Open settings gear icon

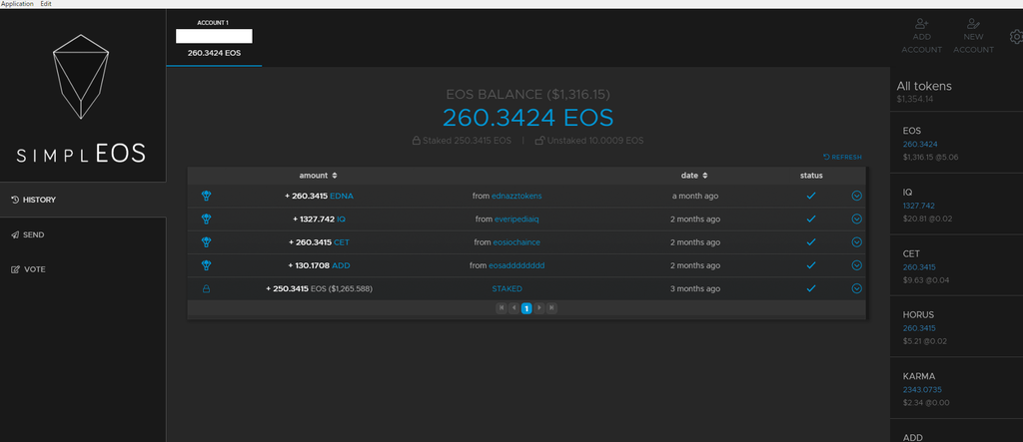point(1016,37)
